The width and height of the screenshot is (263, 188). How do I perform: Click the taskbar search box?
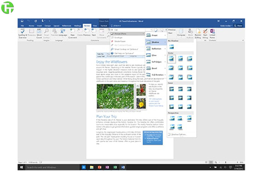(53, 167)
